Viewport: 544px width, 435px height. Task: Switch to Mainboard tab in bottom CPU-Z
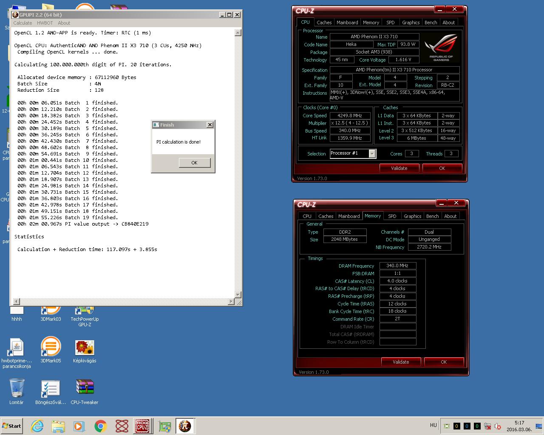[349, 216]
